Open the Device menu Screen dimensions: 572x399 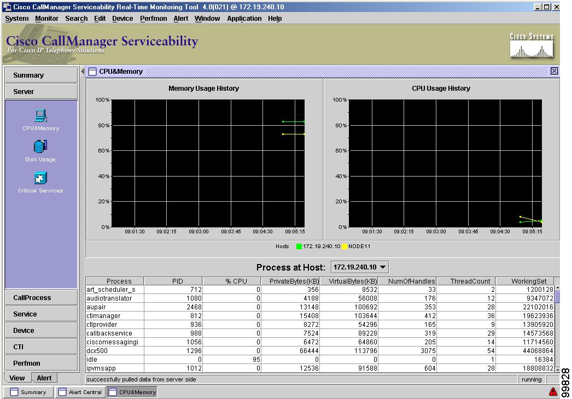pos(122,19)
